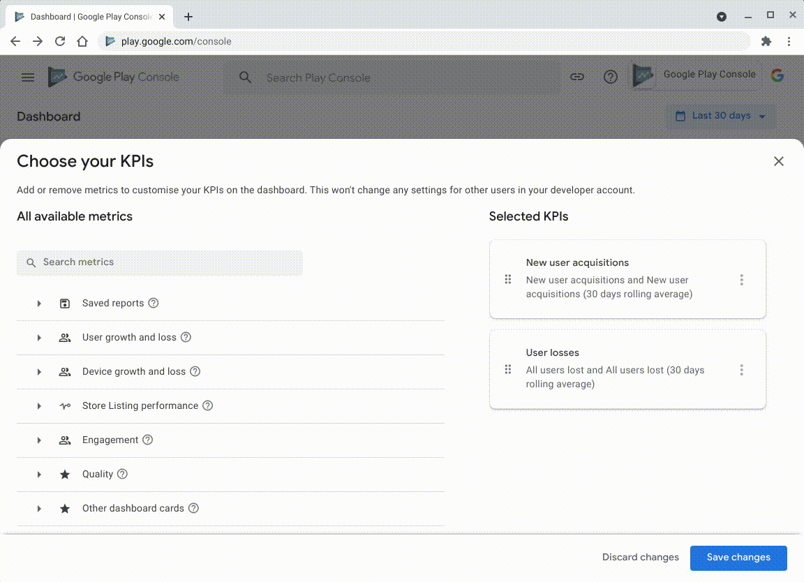Screen dimensions: 804x582
Task: Click the Quality star icon
Action: 65,475
